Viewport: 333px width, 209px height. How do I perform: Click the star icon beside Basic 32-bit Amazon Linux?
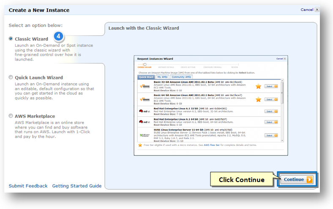point(258,86)
